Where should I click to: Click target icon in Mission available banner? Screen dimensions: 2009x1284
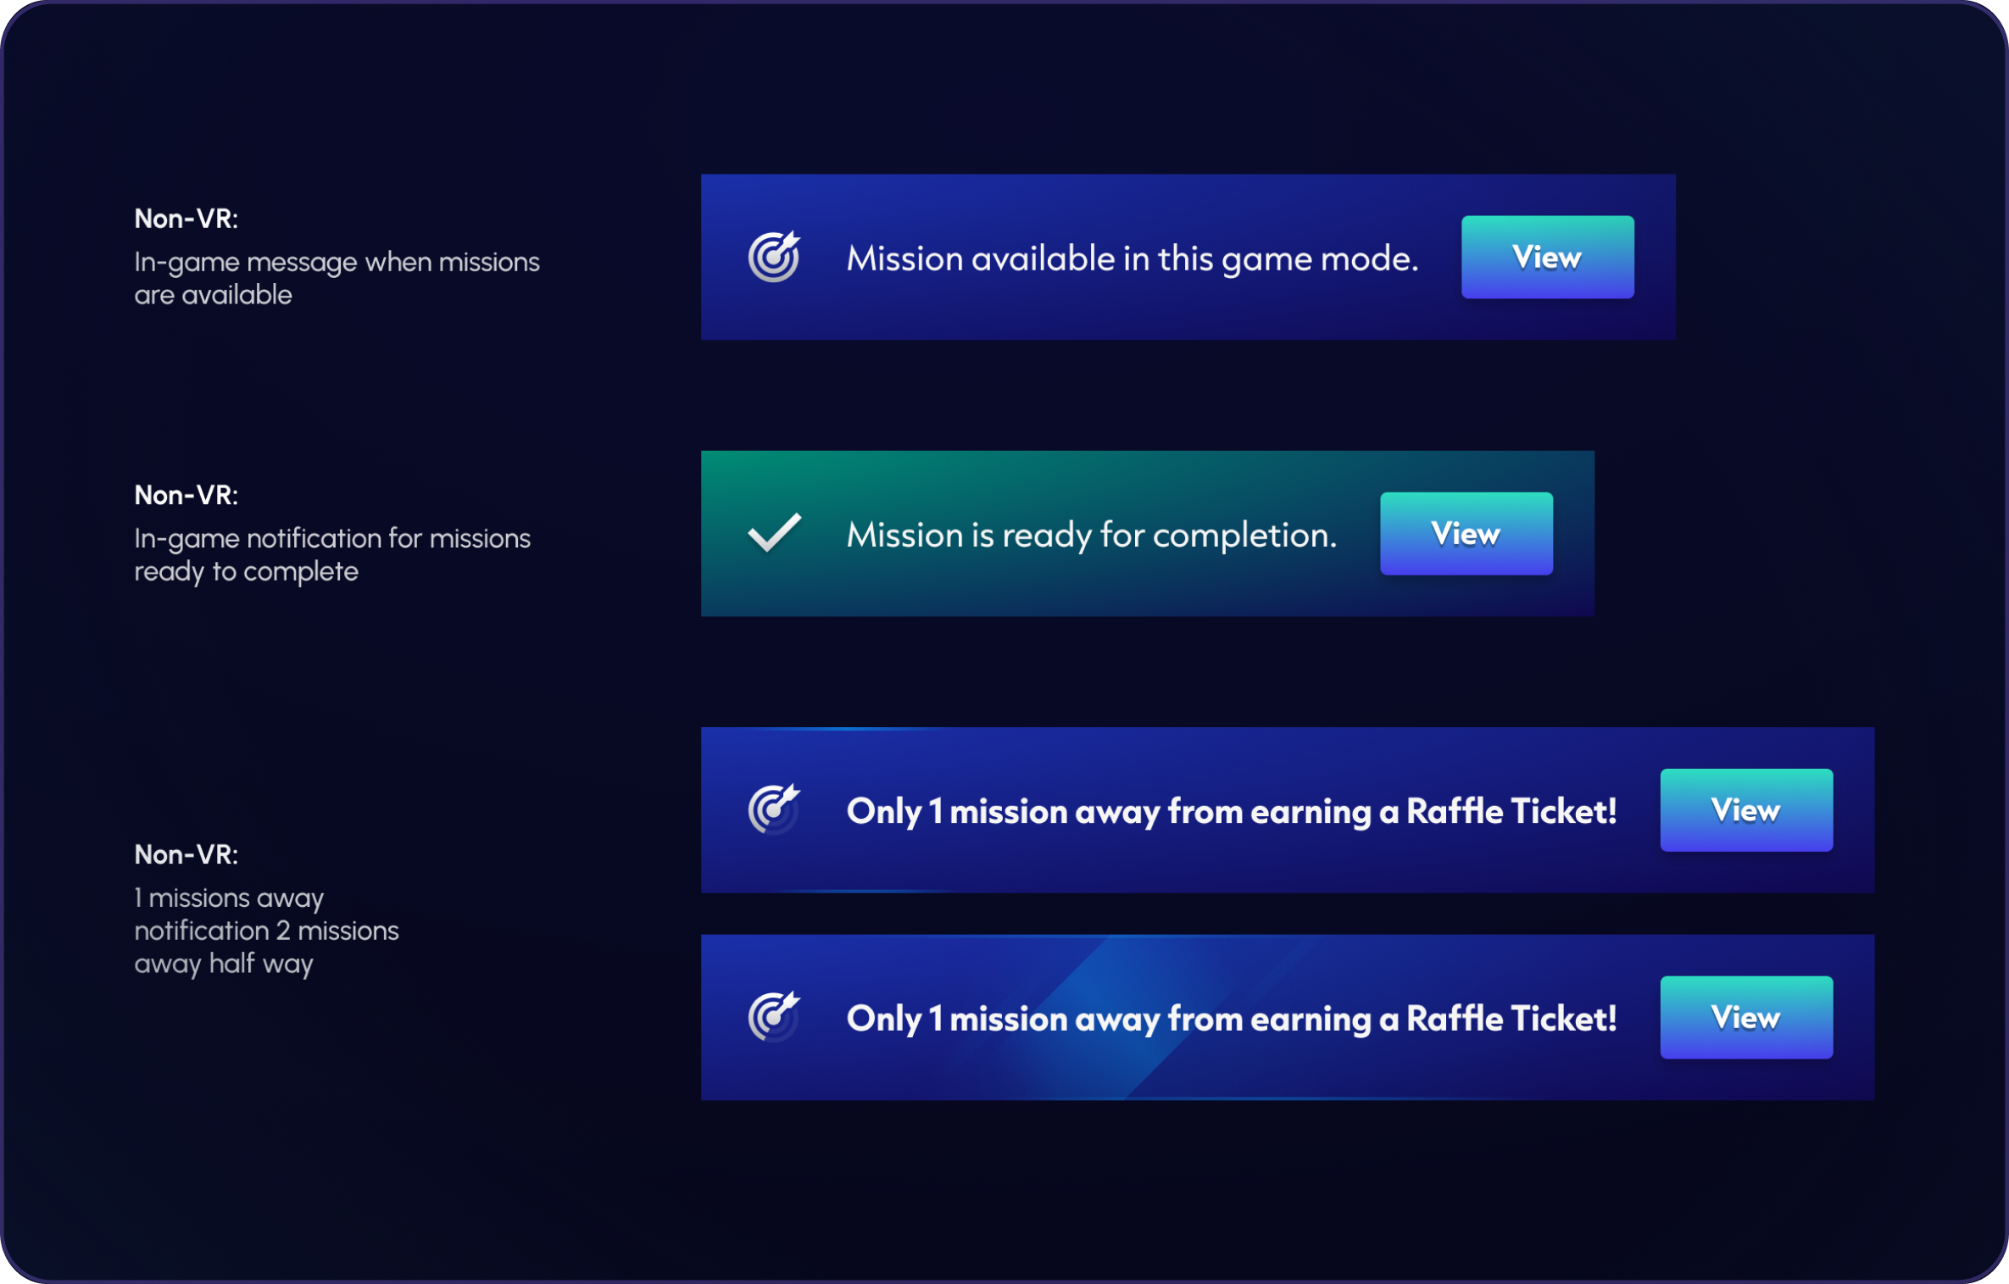pos(774,256)
